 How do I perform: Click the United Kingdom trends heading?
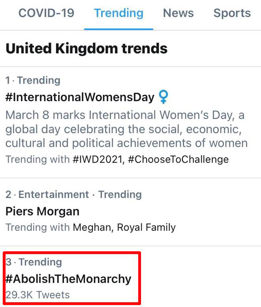87,48
